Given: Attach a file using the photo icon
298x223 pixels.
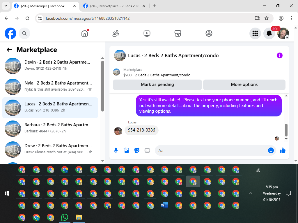Looking at the screenshot, I should pos(126,151).
